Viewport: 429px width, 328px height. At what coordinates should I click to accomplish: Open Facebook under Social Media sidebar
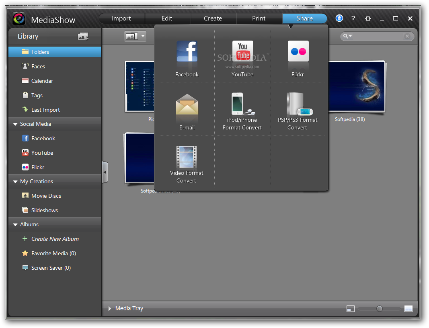55,138
